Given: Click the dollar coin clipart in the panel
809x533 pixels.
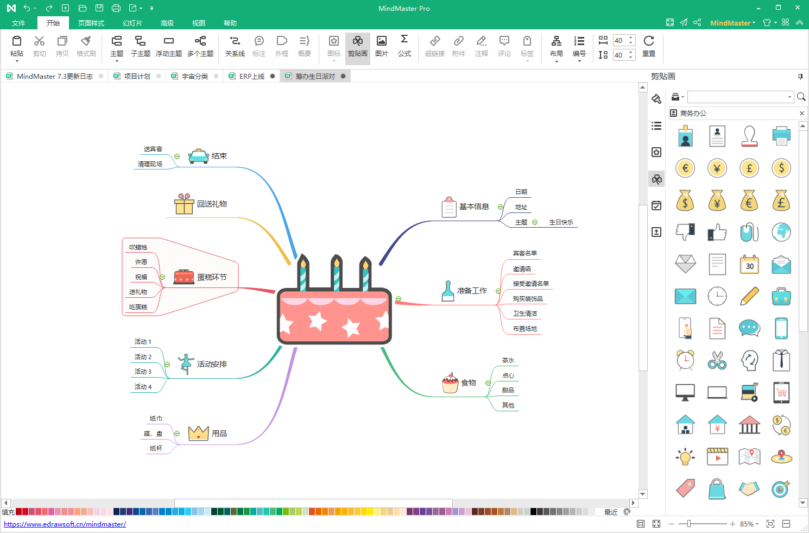Looking at the screenshot, I should (781, 168).
